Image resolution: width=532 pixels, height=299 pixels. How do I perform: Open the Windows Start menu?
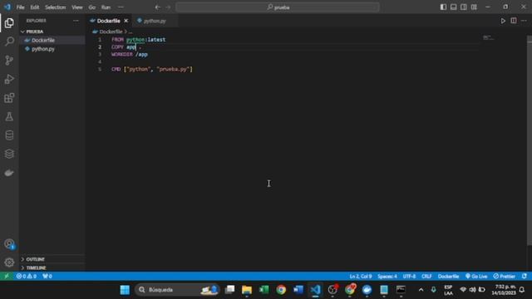125,290
